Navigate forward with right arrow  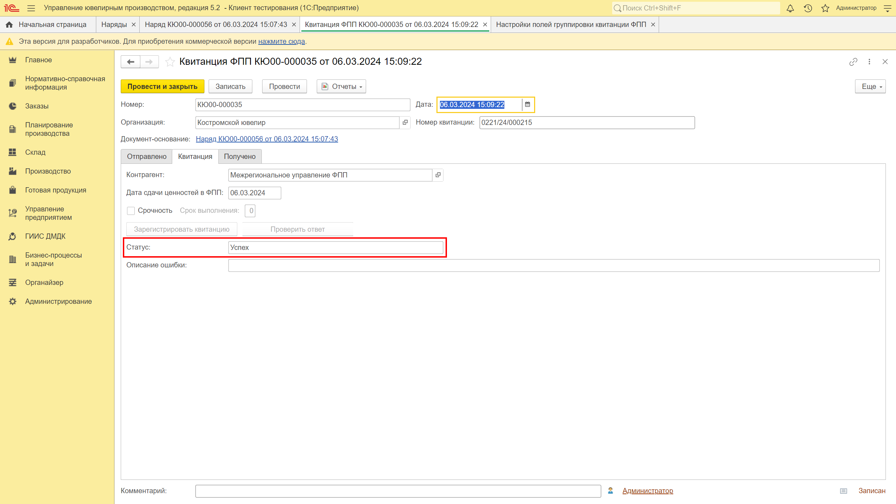pos(149,62)
